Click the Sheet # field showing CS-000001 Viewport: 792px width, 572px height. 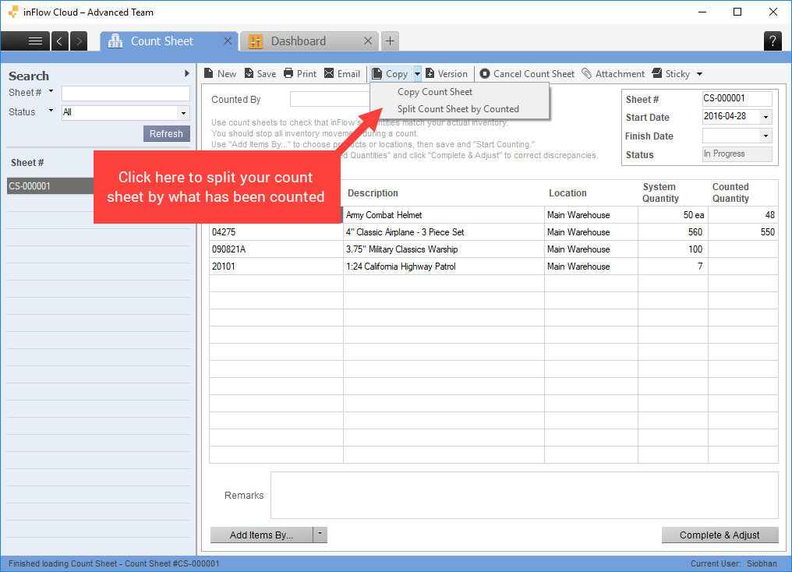[x=737, y=98]
